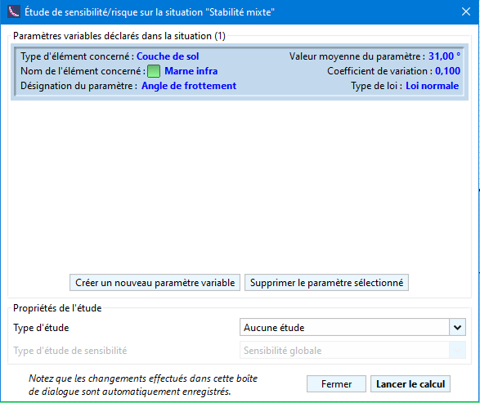
Task: Click the dialog title bar text
Action: coord(150,12)
